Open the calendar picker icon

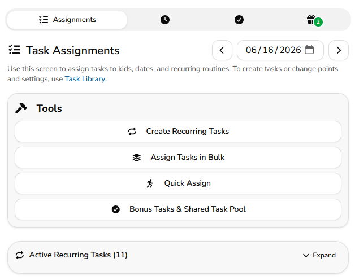click(309, 50)
